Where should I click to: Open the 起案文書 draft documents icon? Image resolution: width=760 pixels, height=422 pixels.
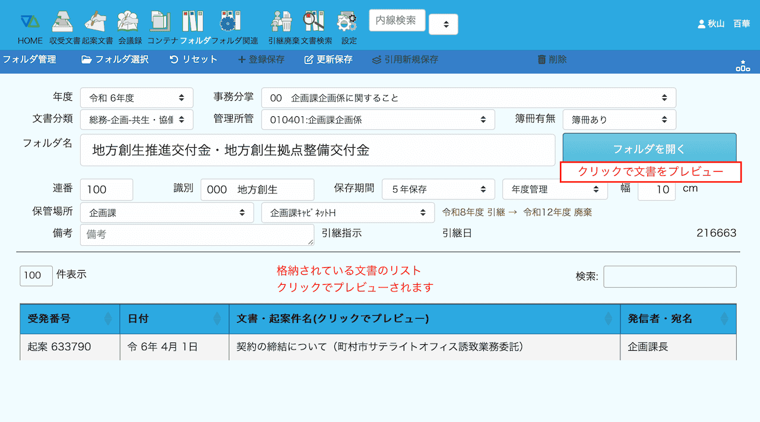point(97,22)
